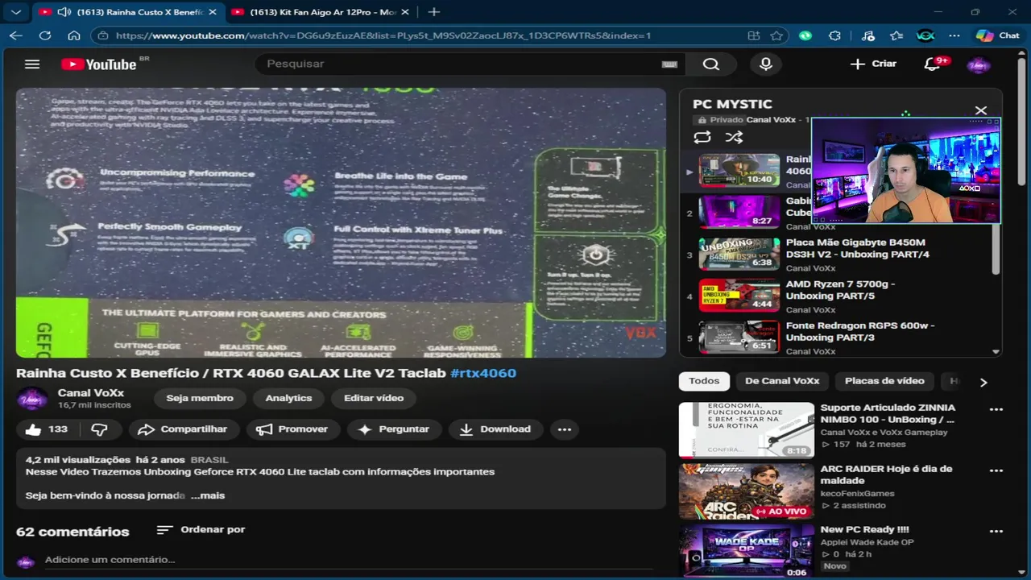The image size is (1031, 580).
Task: Open Canal VoXx channel avatar
Action: pyautogui.click(x=33, y=398)
